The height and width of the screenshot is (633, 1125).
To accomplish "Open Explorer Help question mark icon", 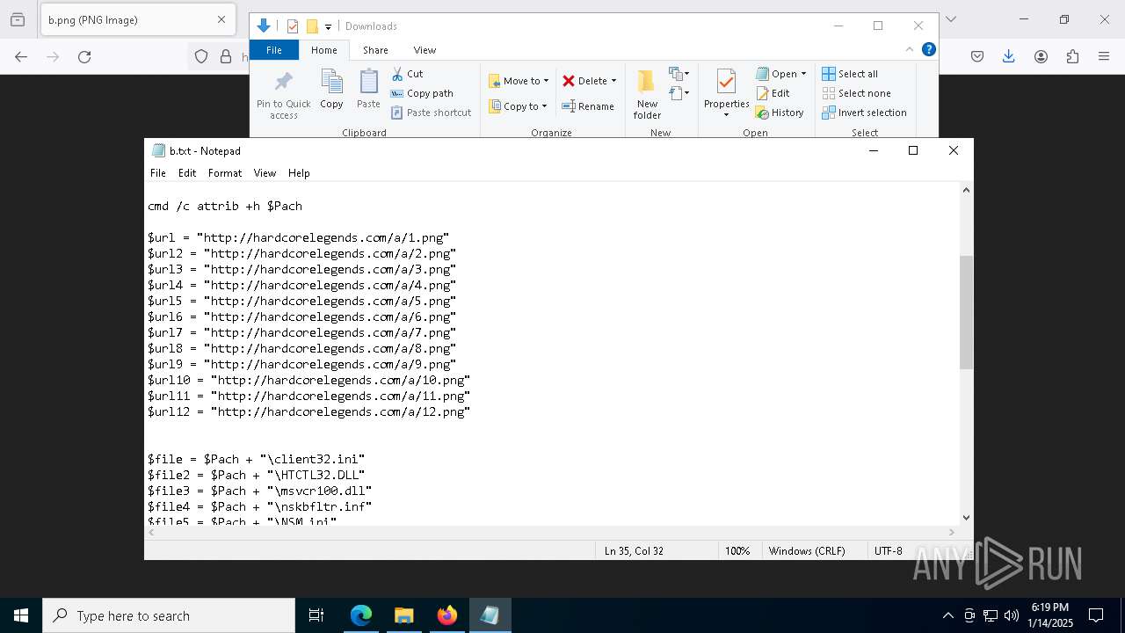I will click(x=928, y=49).
